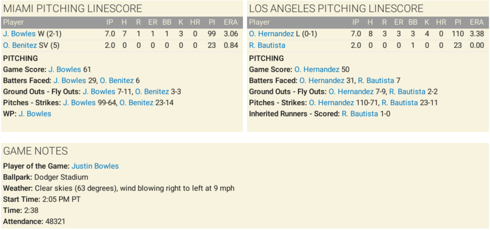Select R. Bautista in Los Angeles linescore table

click(x=267, y=45)
